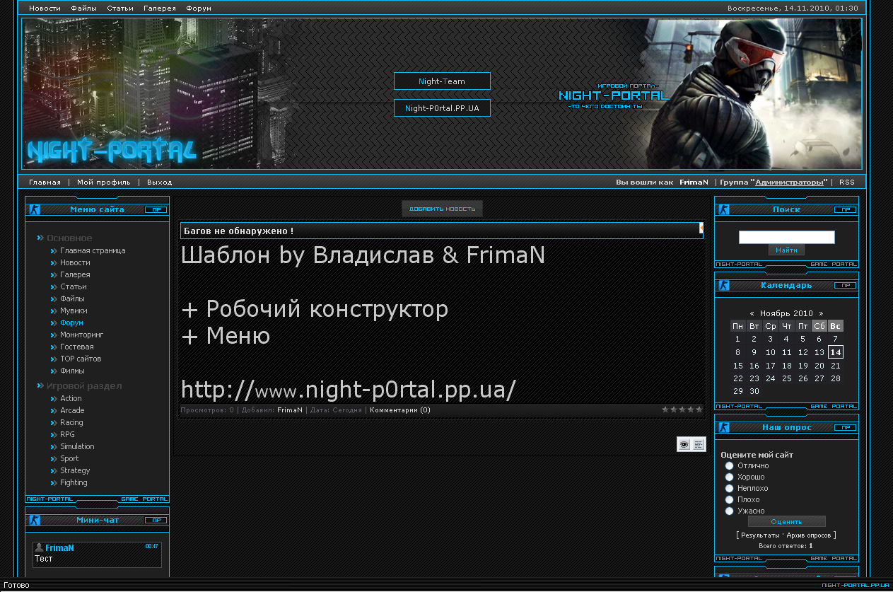893x592 pixels.
Task: Submit the poll with the Оценить button
Action: tap(786, 521)
